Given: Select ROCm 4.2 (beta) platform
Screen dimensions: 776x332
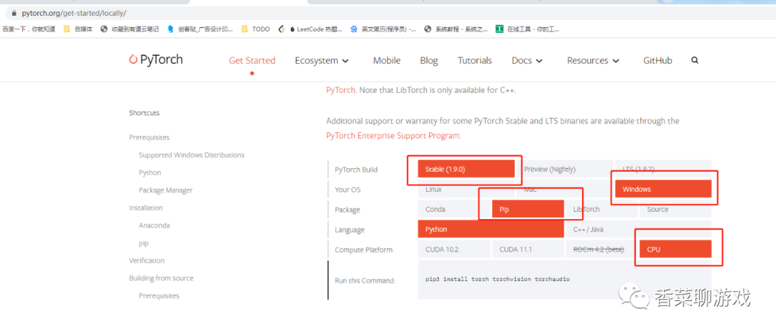Looking at the screenshot, I should click(x=602, y=249).
